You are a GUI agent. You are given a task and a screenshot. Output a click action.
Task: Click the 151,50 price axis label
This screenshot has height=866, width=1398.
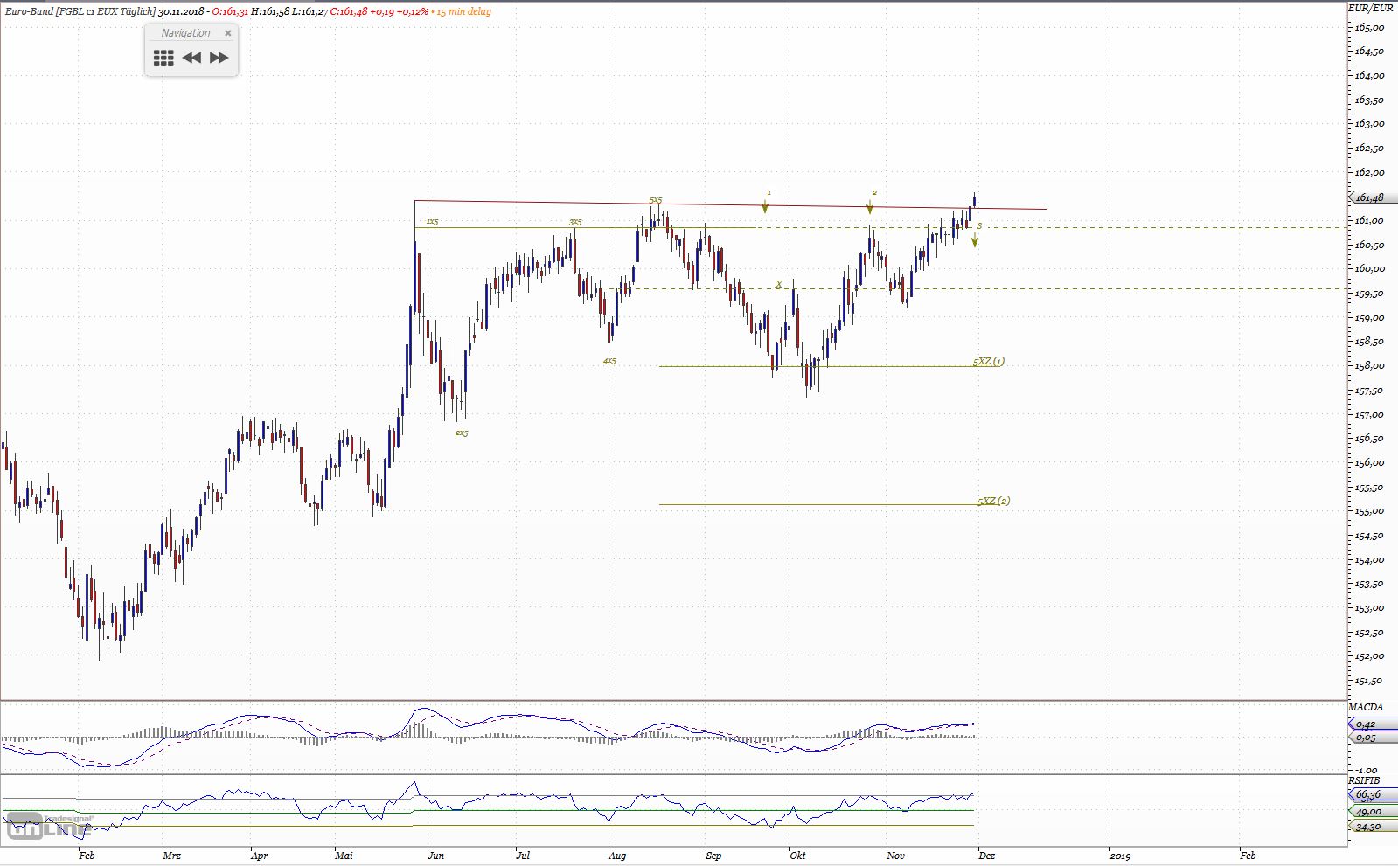pos(1369,681)
